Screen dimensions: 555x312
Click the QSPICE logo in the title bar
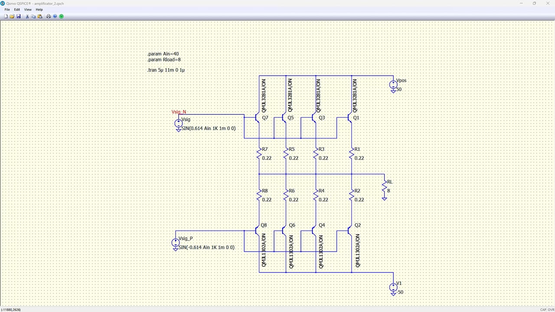tap(3, 3)
